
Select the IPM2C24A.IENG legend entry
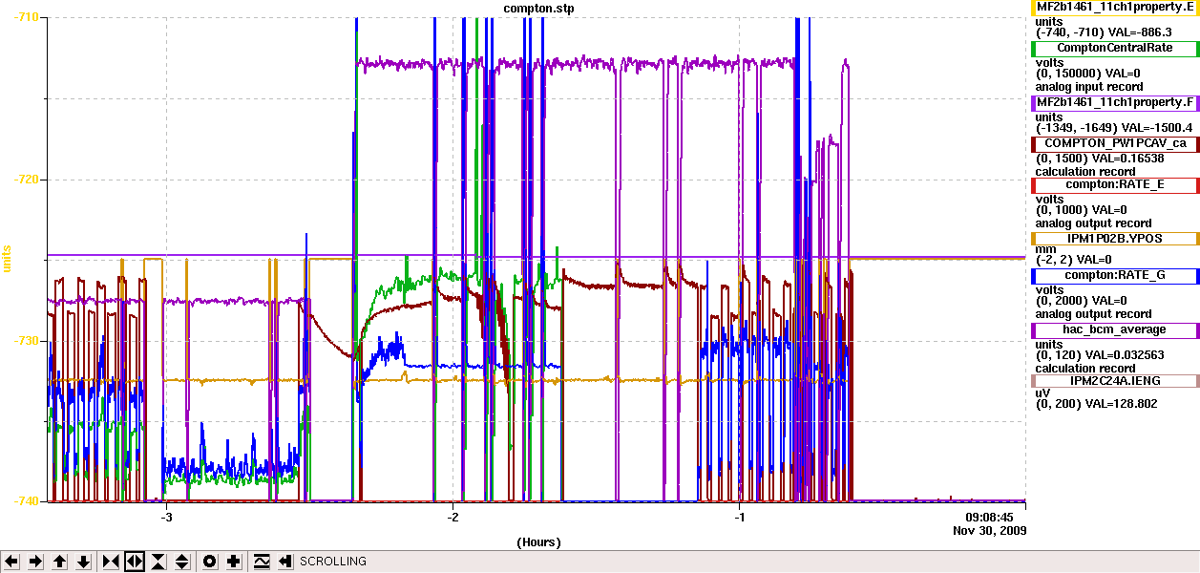click(x=1115, y=379)
